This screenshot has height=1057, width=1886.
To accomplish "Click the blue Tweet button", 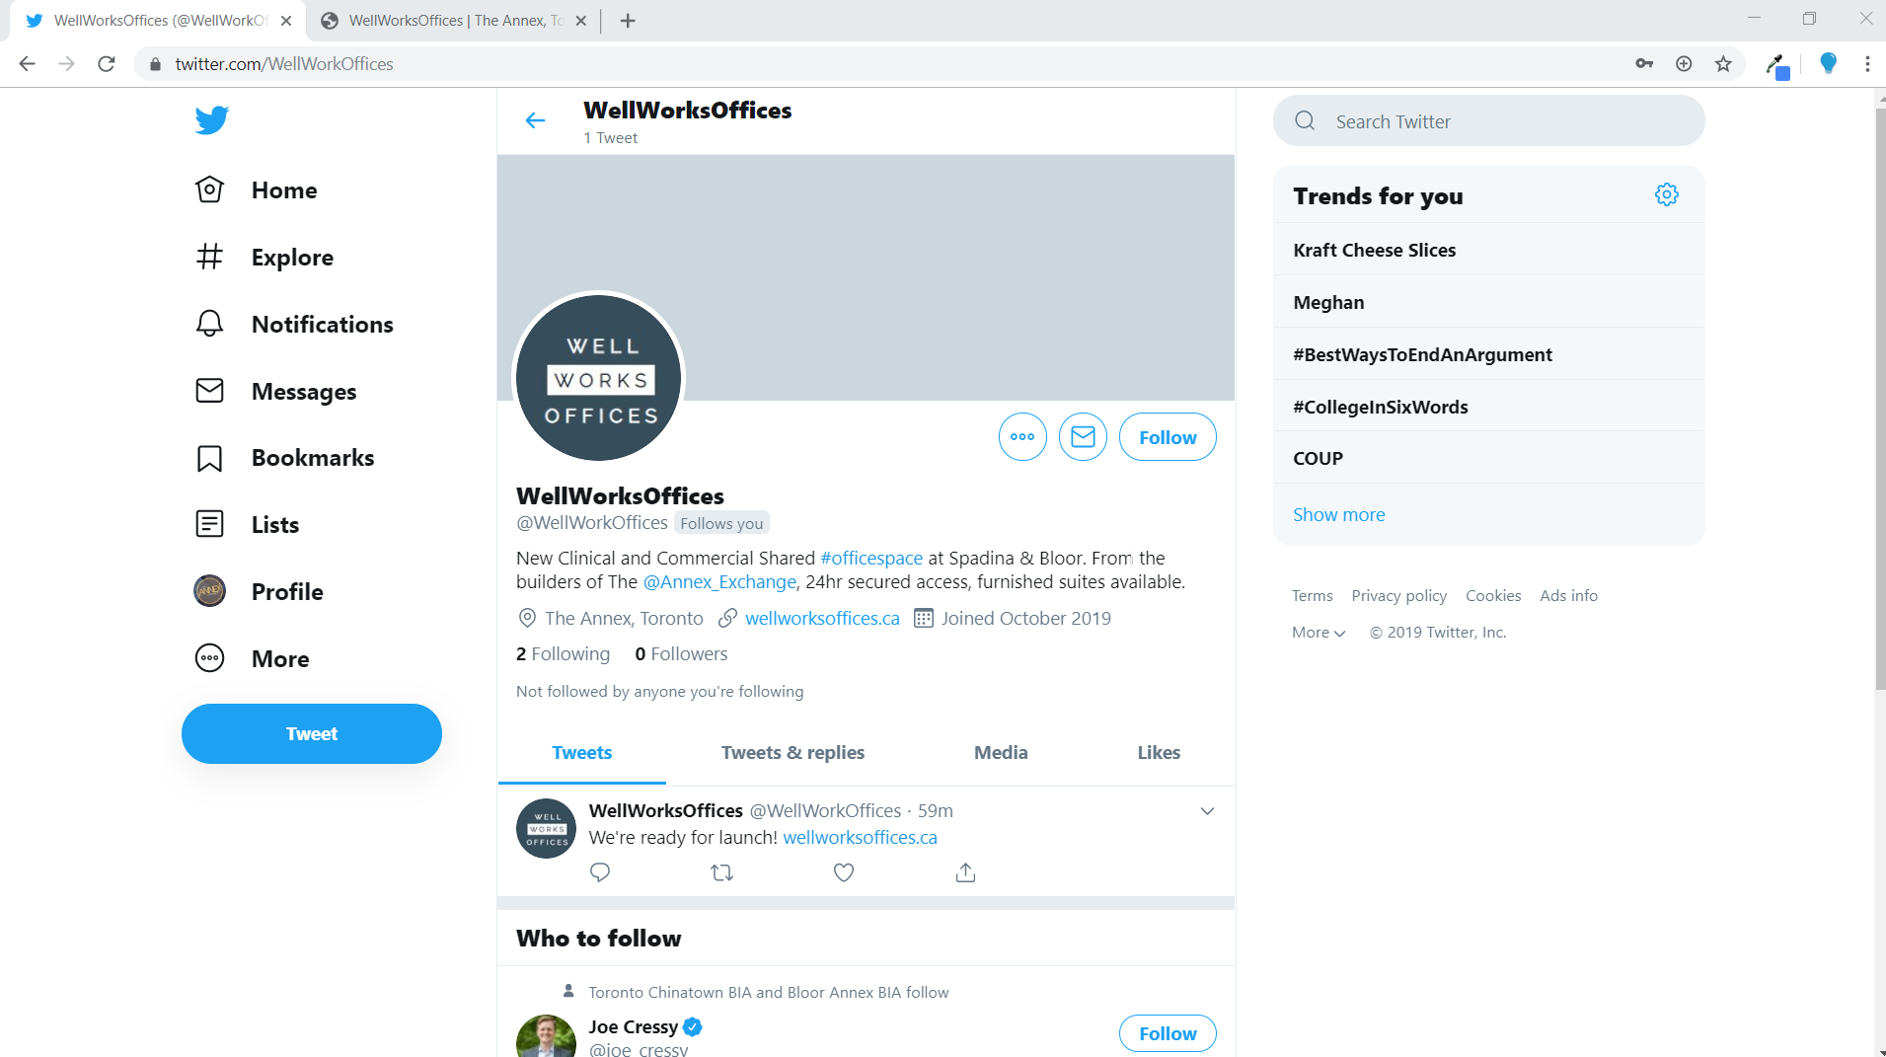I will click(x=312, y=733).
